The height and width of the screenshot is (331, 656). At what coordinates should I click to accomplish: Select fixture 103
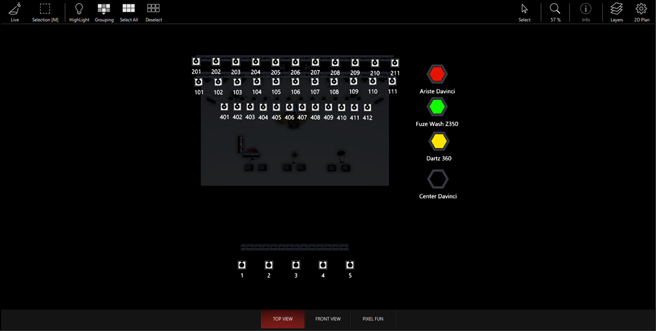pyautogui.click(x=237, y=82)
